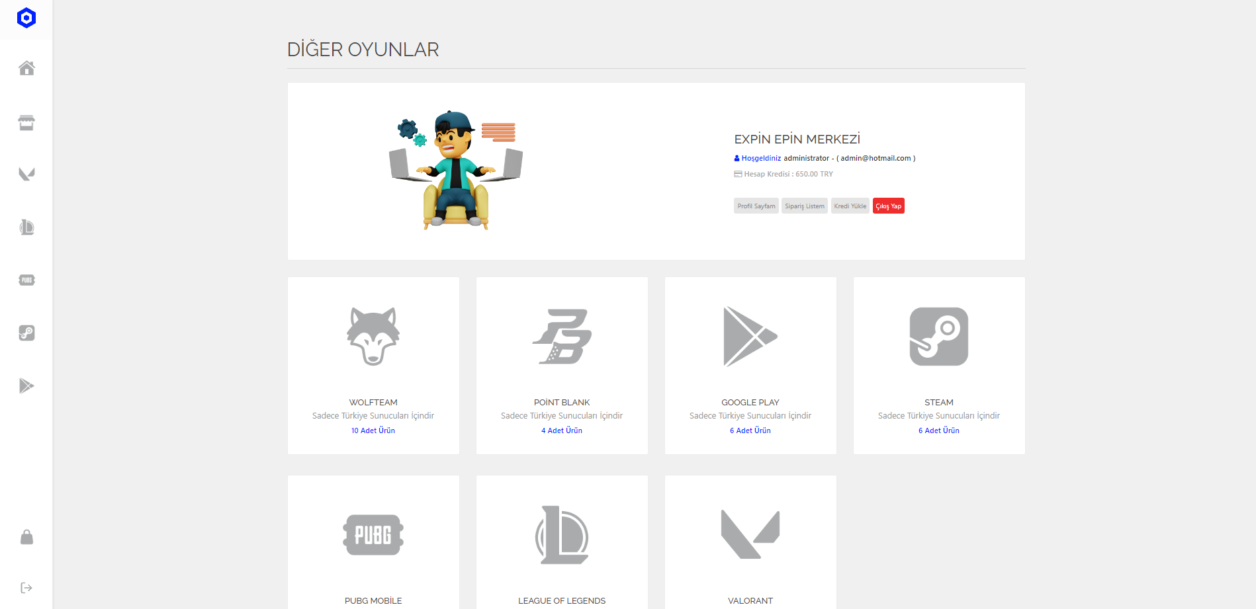Click Wolfteam's Sadece Türkiye Sunucuları İçindir text
Screen dimensions: 1256x609
[x=373, y=416]
